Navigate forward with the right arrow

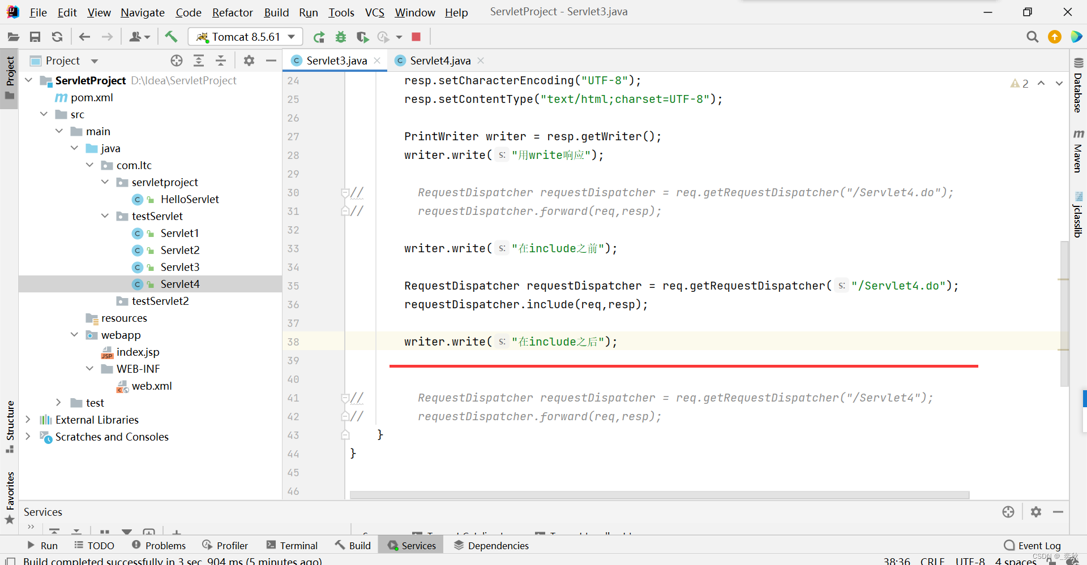click(x=107, y=37)
